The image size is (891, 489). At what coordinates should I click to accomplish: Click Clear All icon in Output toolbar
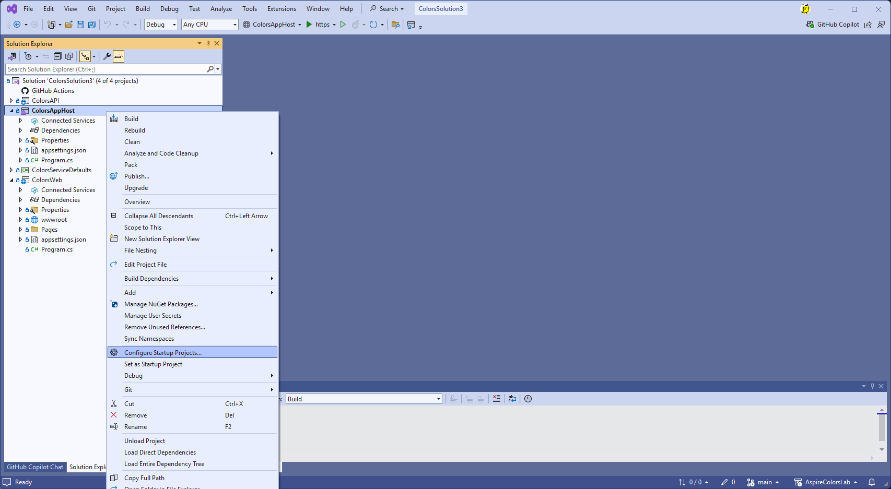(x=496, y=399)
